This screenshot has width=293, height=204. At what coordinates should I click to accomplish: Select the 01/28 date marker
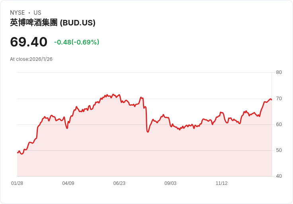[x=17, y=183]
